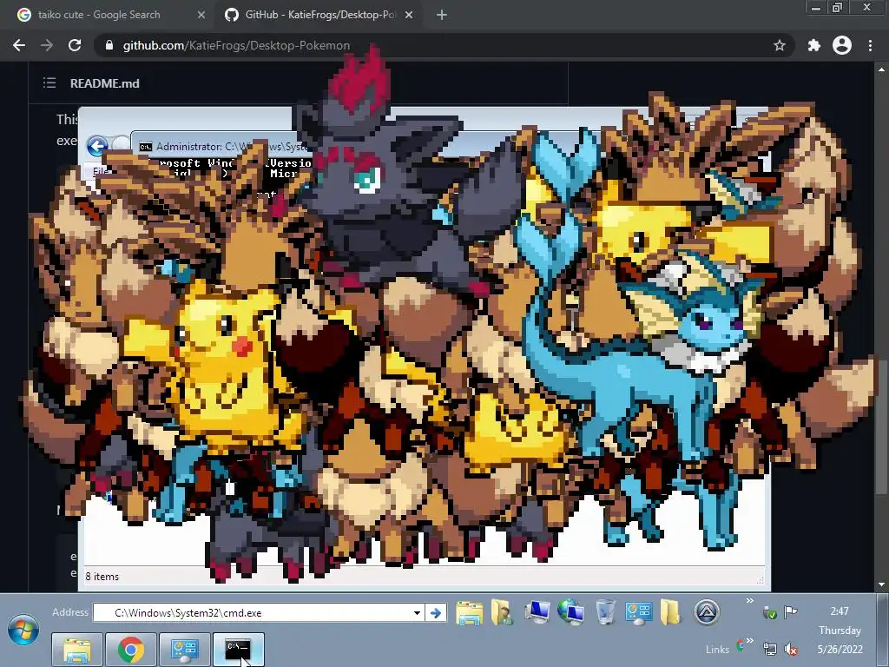Viewport: 889px width, 667px height.
Task: Open the Libraries folder toolbar icon
Action: pyautogui.click(x=469, y=612)
